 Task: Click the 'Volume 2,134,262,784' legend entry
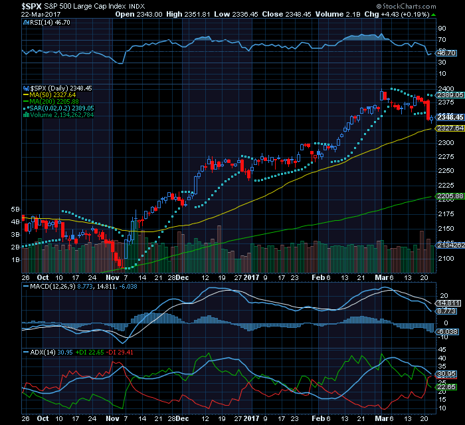point(62,115)
